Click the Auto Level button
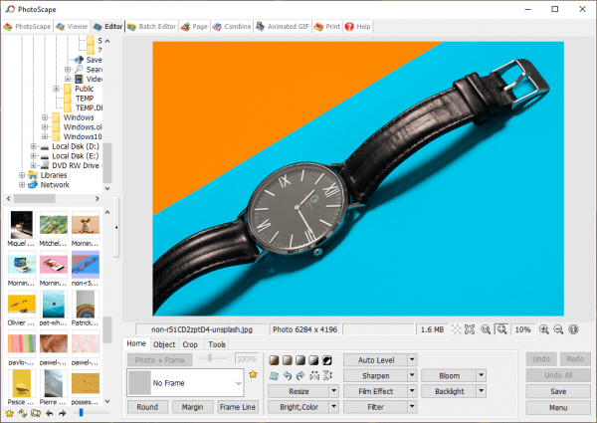 click(x=376, y=359)
